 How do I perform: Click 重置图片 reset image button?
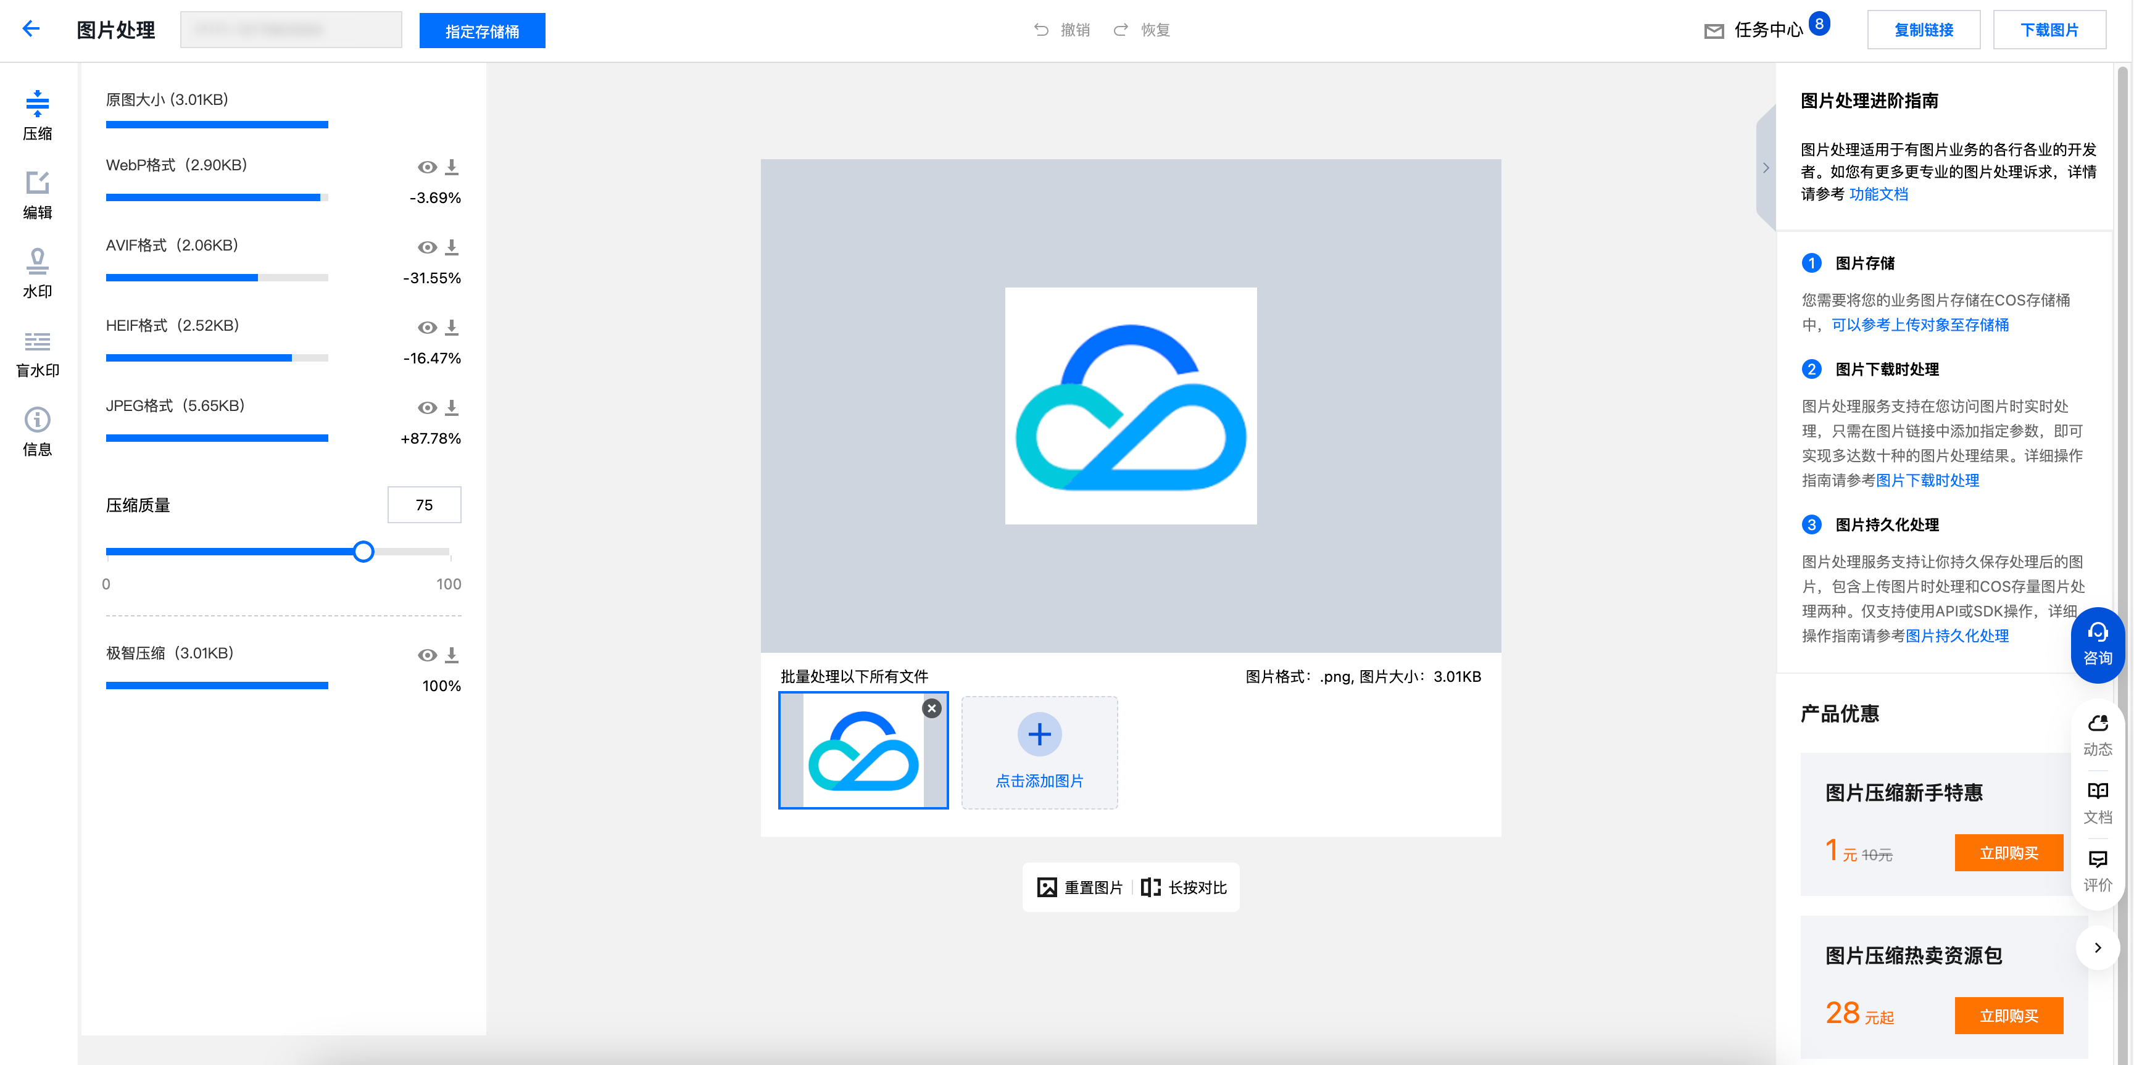[x=1079, y=887]
